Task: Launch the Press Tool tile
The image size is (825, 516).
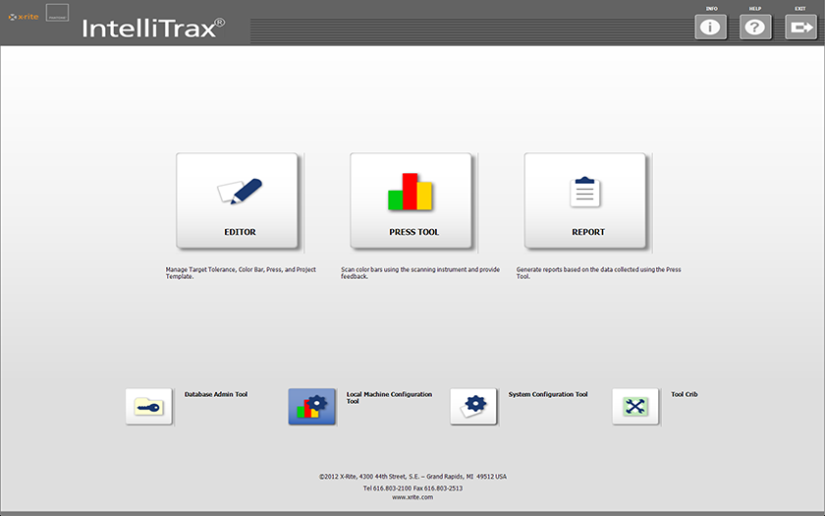Action: [411, 201]
